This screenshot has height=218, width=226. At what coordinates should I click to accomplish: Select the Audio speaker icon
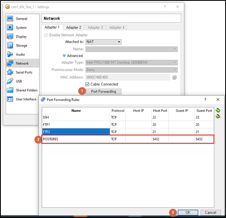tap(10, 54)
